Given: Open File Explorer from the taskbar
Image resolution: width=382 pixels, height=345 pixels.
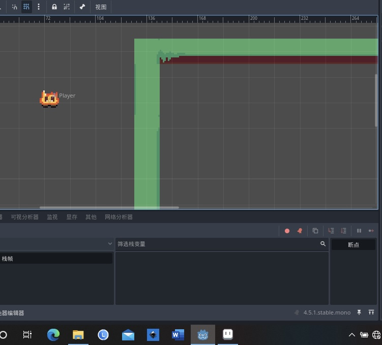Looking at the screenshot, I should pos(78,335).
